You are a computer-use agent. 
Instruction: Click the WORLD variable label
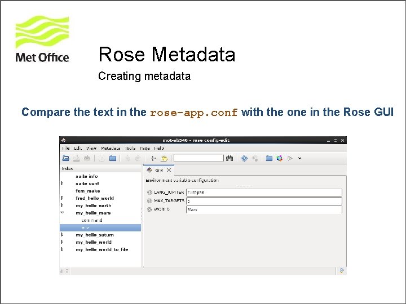pyautogui.click(x=162, y=209)
